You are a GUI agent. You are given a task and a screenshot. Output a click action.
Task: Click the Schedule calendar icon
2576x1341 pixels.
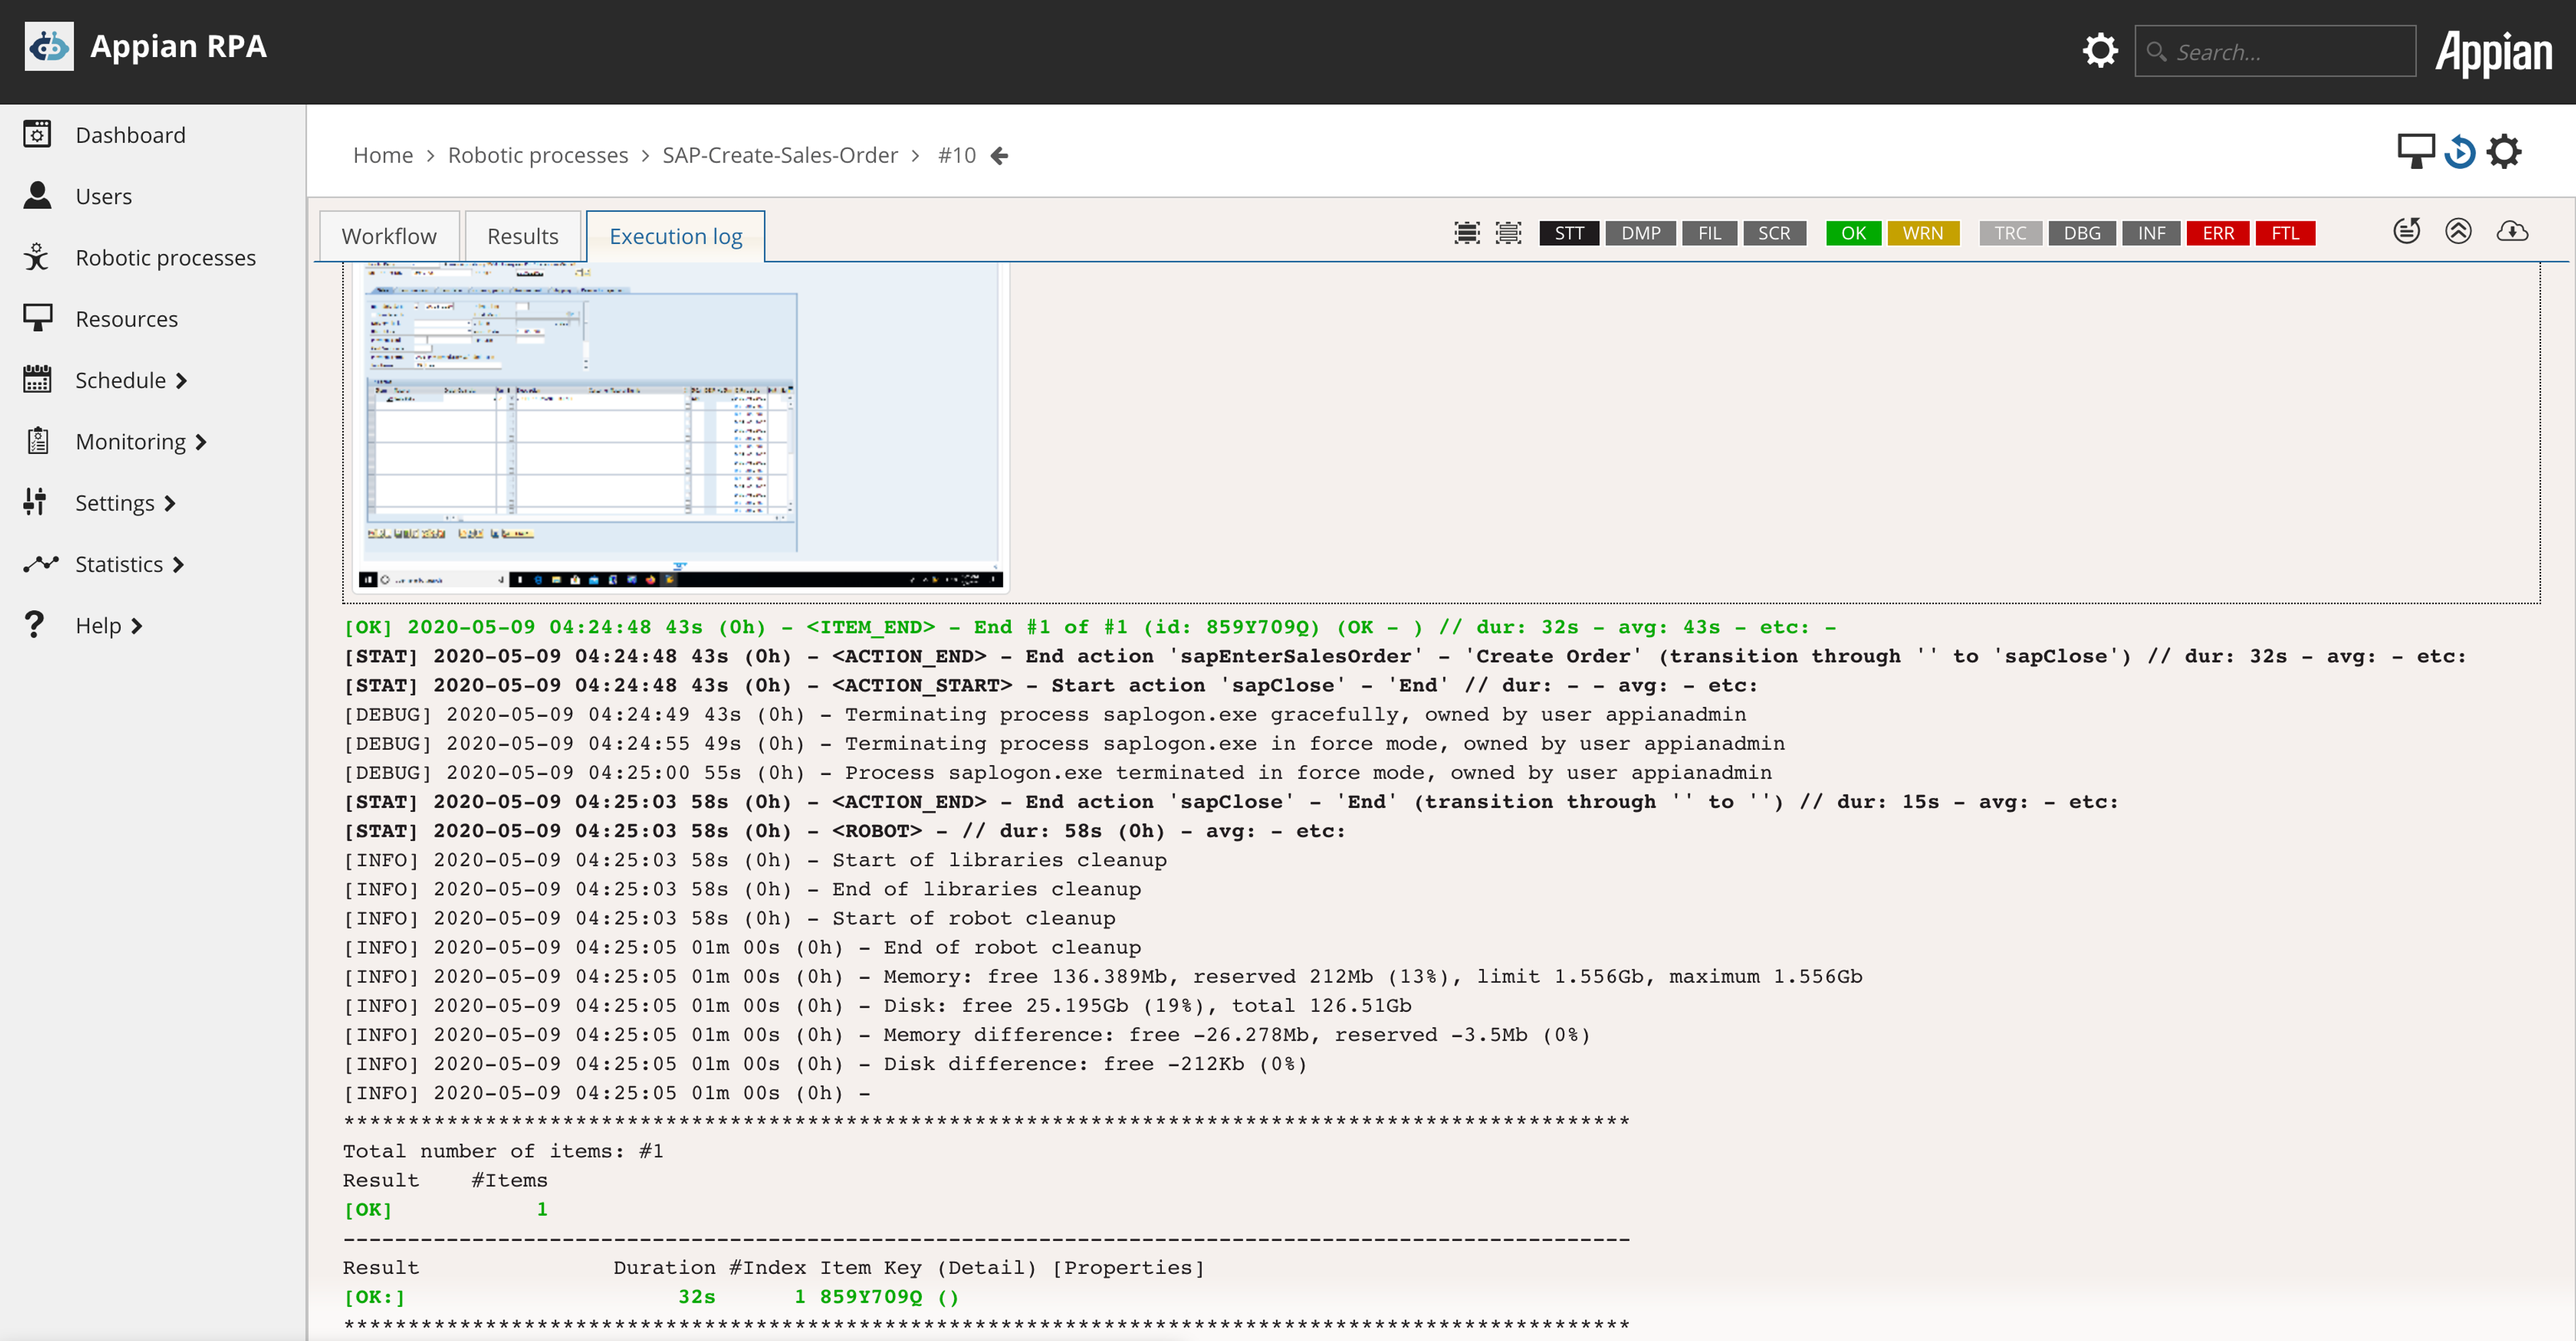[37, 380]
